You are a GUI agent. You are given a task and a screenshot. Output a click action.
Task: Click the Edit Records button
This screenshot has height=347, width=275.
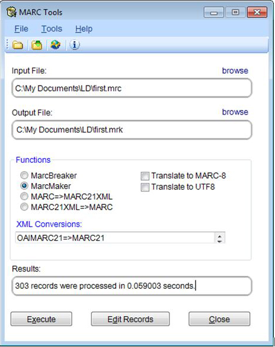[130, 319]
